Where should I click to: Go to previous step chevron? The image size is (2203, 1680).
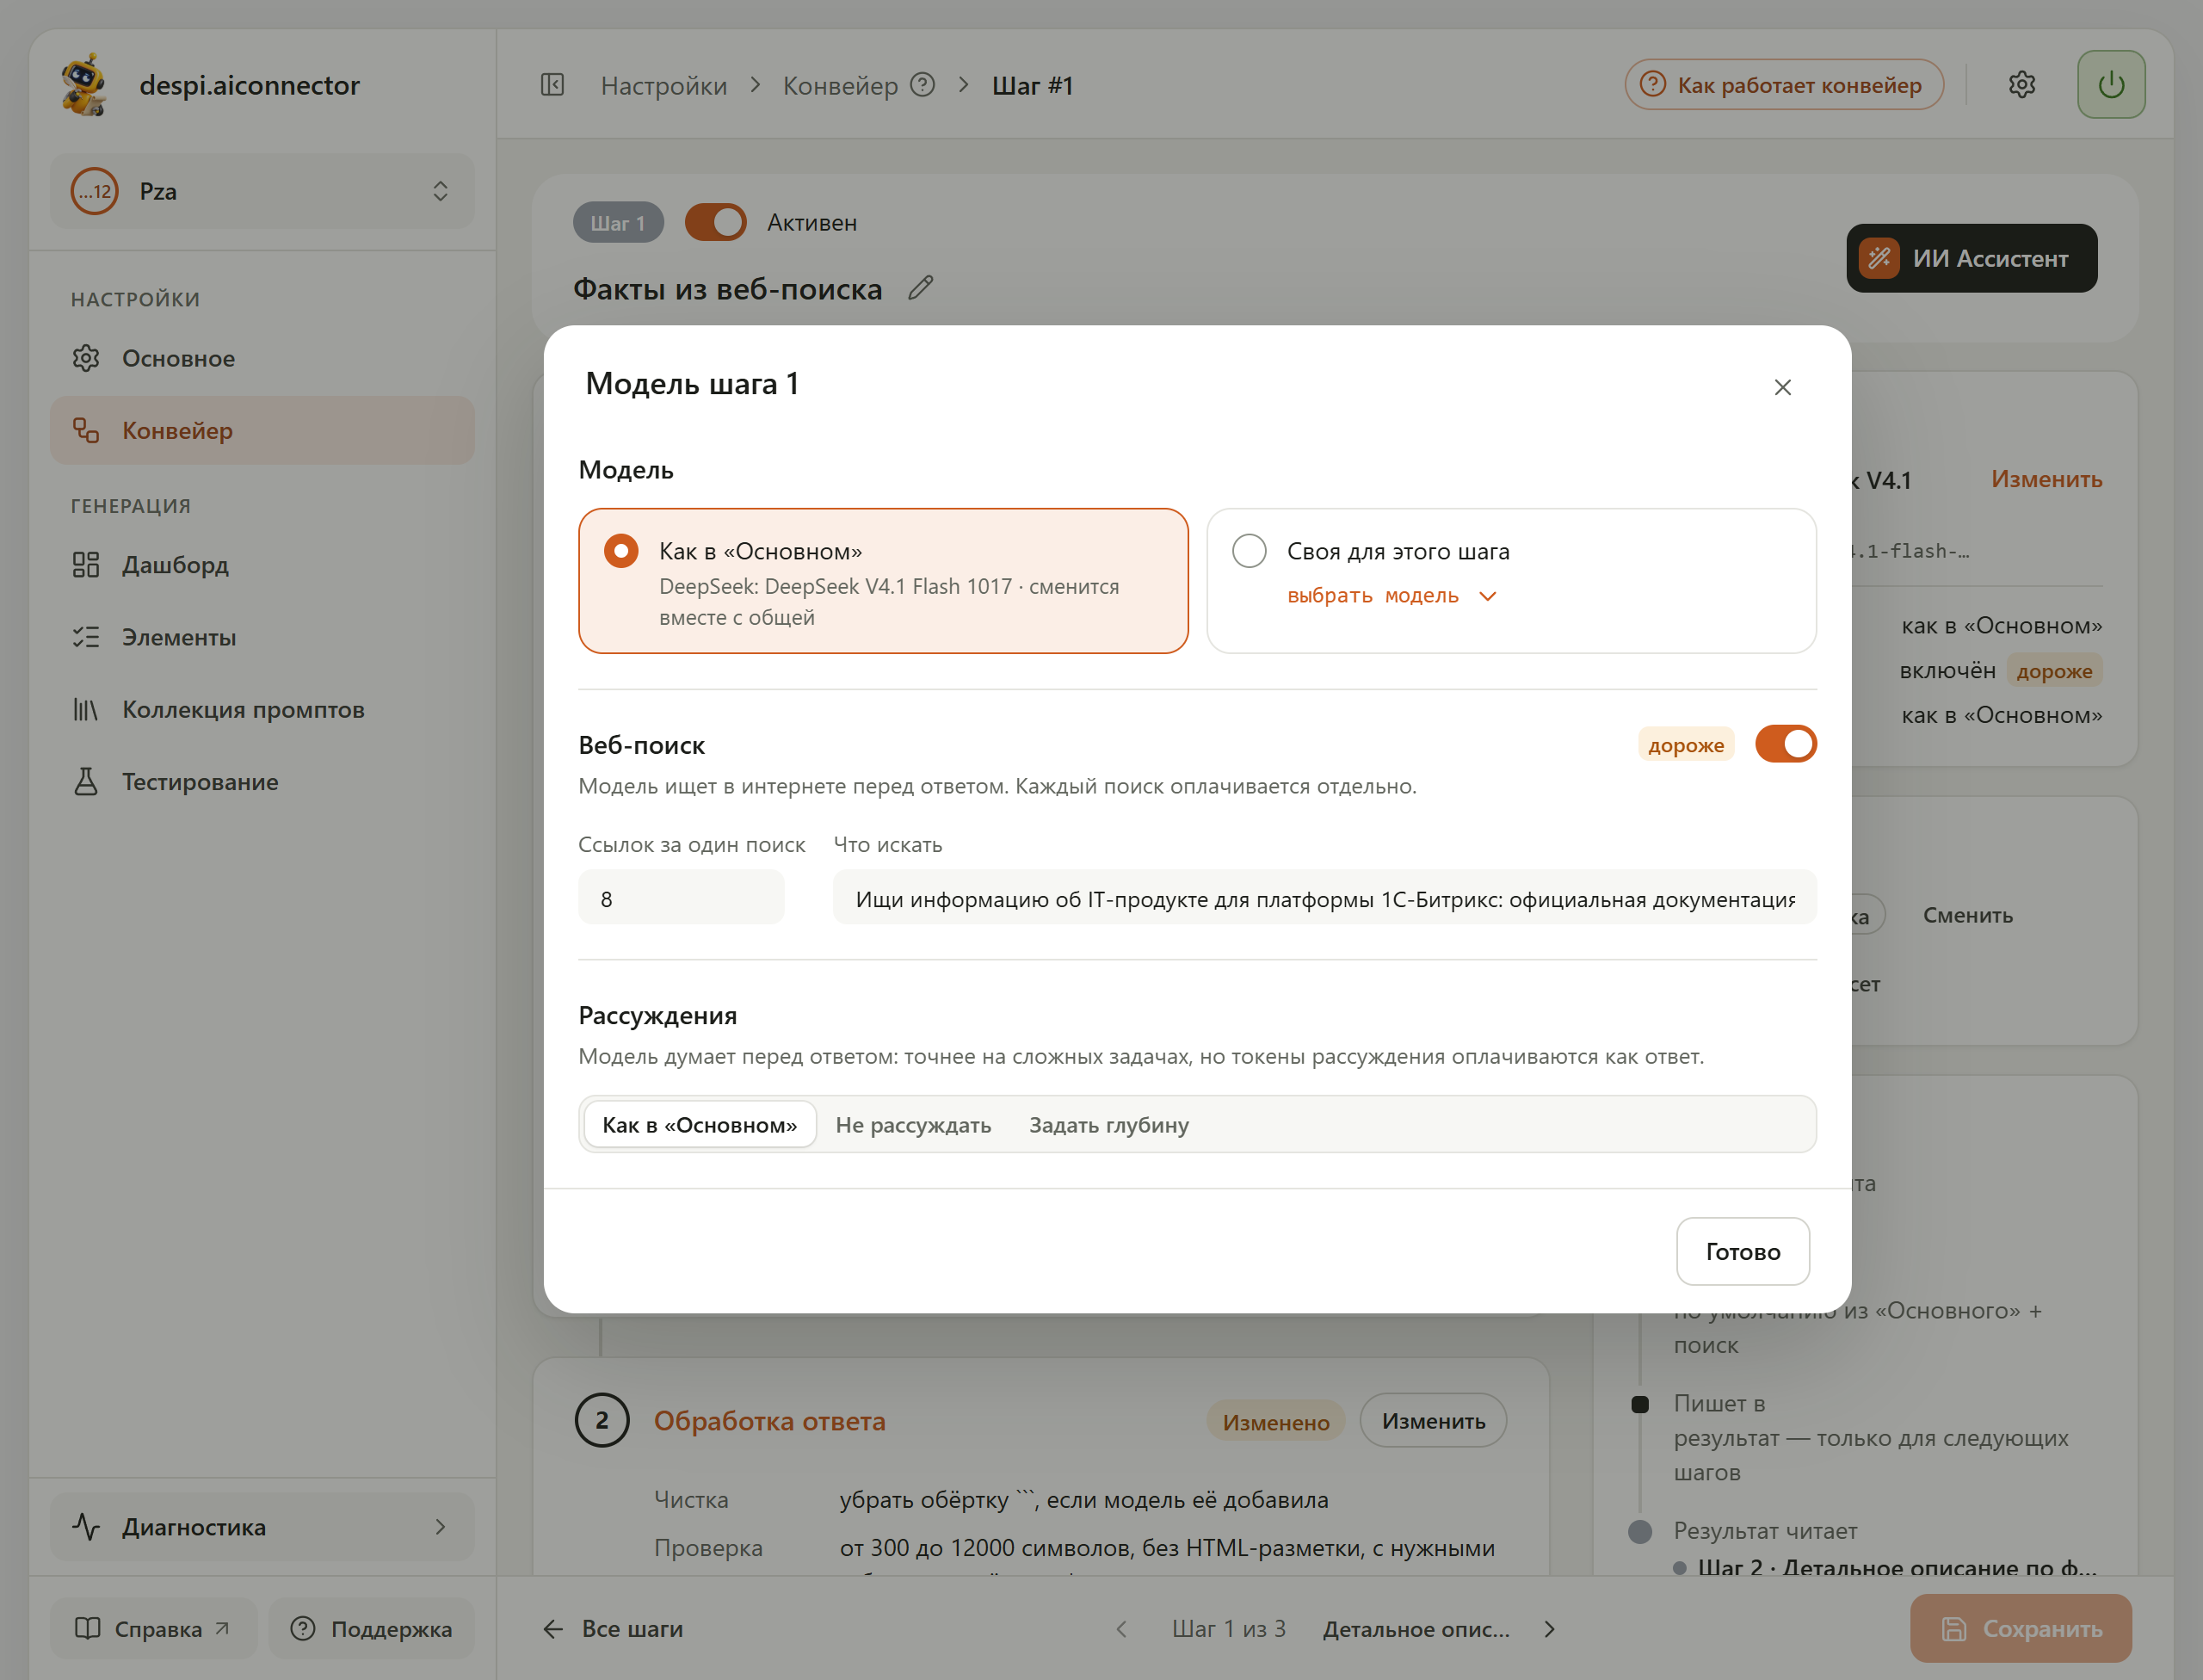tap(1121, 1629)
